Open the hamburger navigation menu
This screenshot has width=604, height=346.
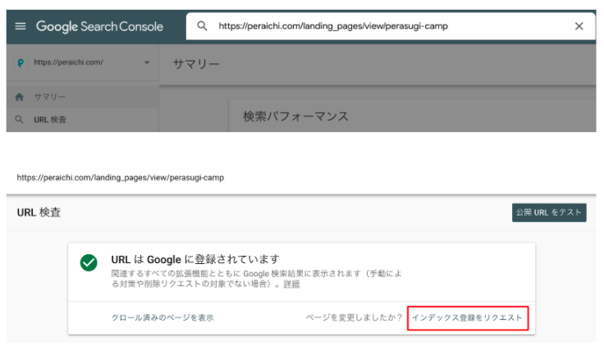coord(21,26)
